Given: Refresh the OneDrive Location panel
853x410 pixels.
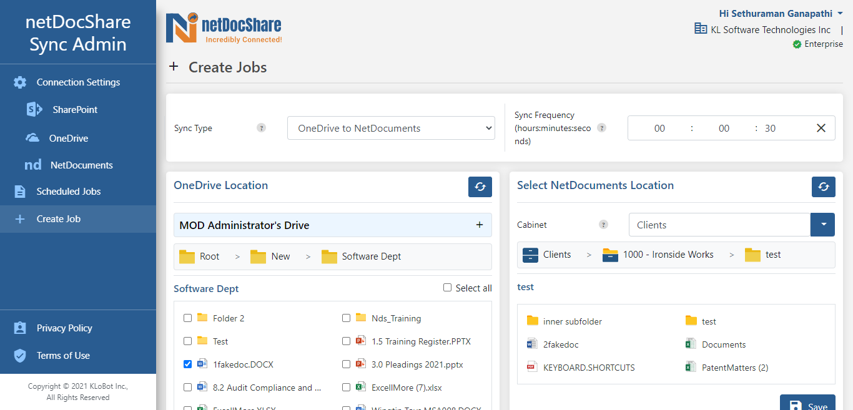Looking at the screenshot, I should click(x=480, y=187).
